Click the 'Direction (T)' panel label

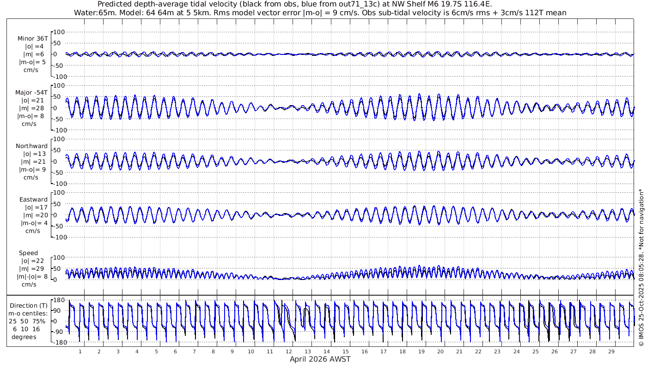(29, 305)
